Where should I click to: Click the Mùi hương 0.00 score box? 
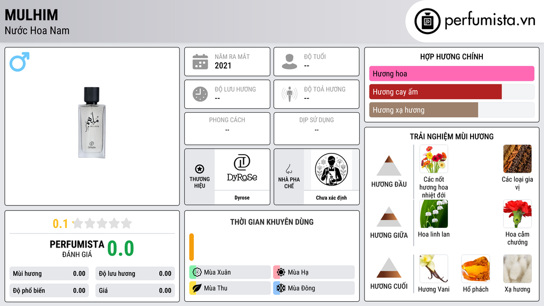tap(49, 274)
